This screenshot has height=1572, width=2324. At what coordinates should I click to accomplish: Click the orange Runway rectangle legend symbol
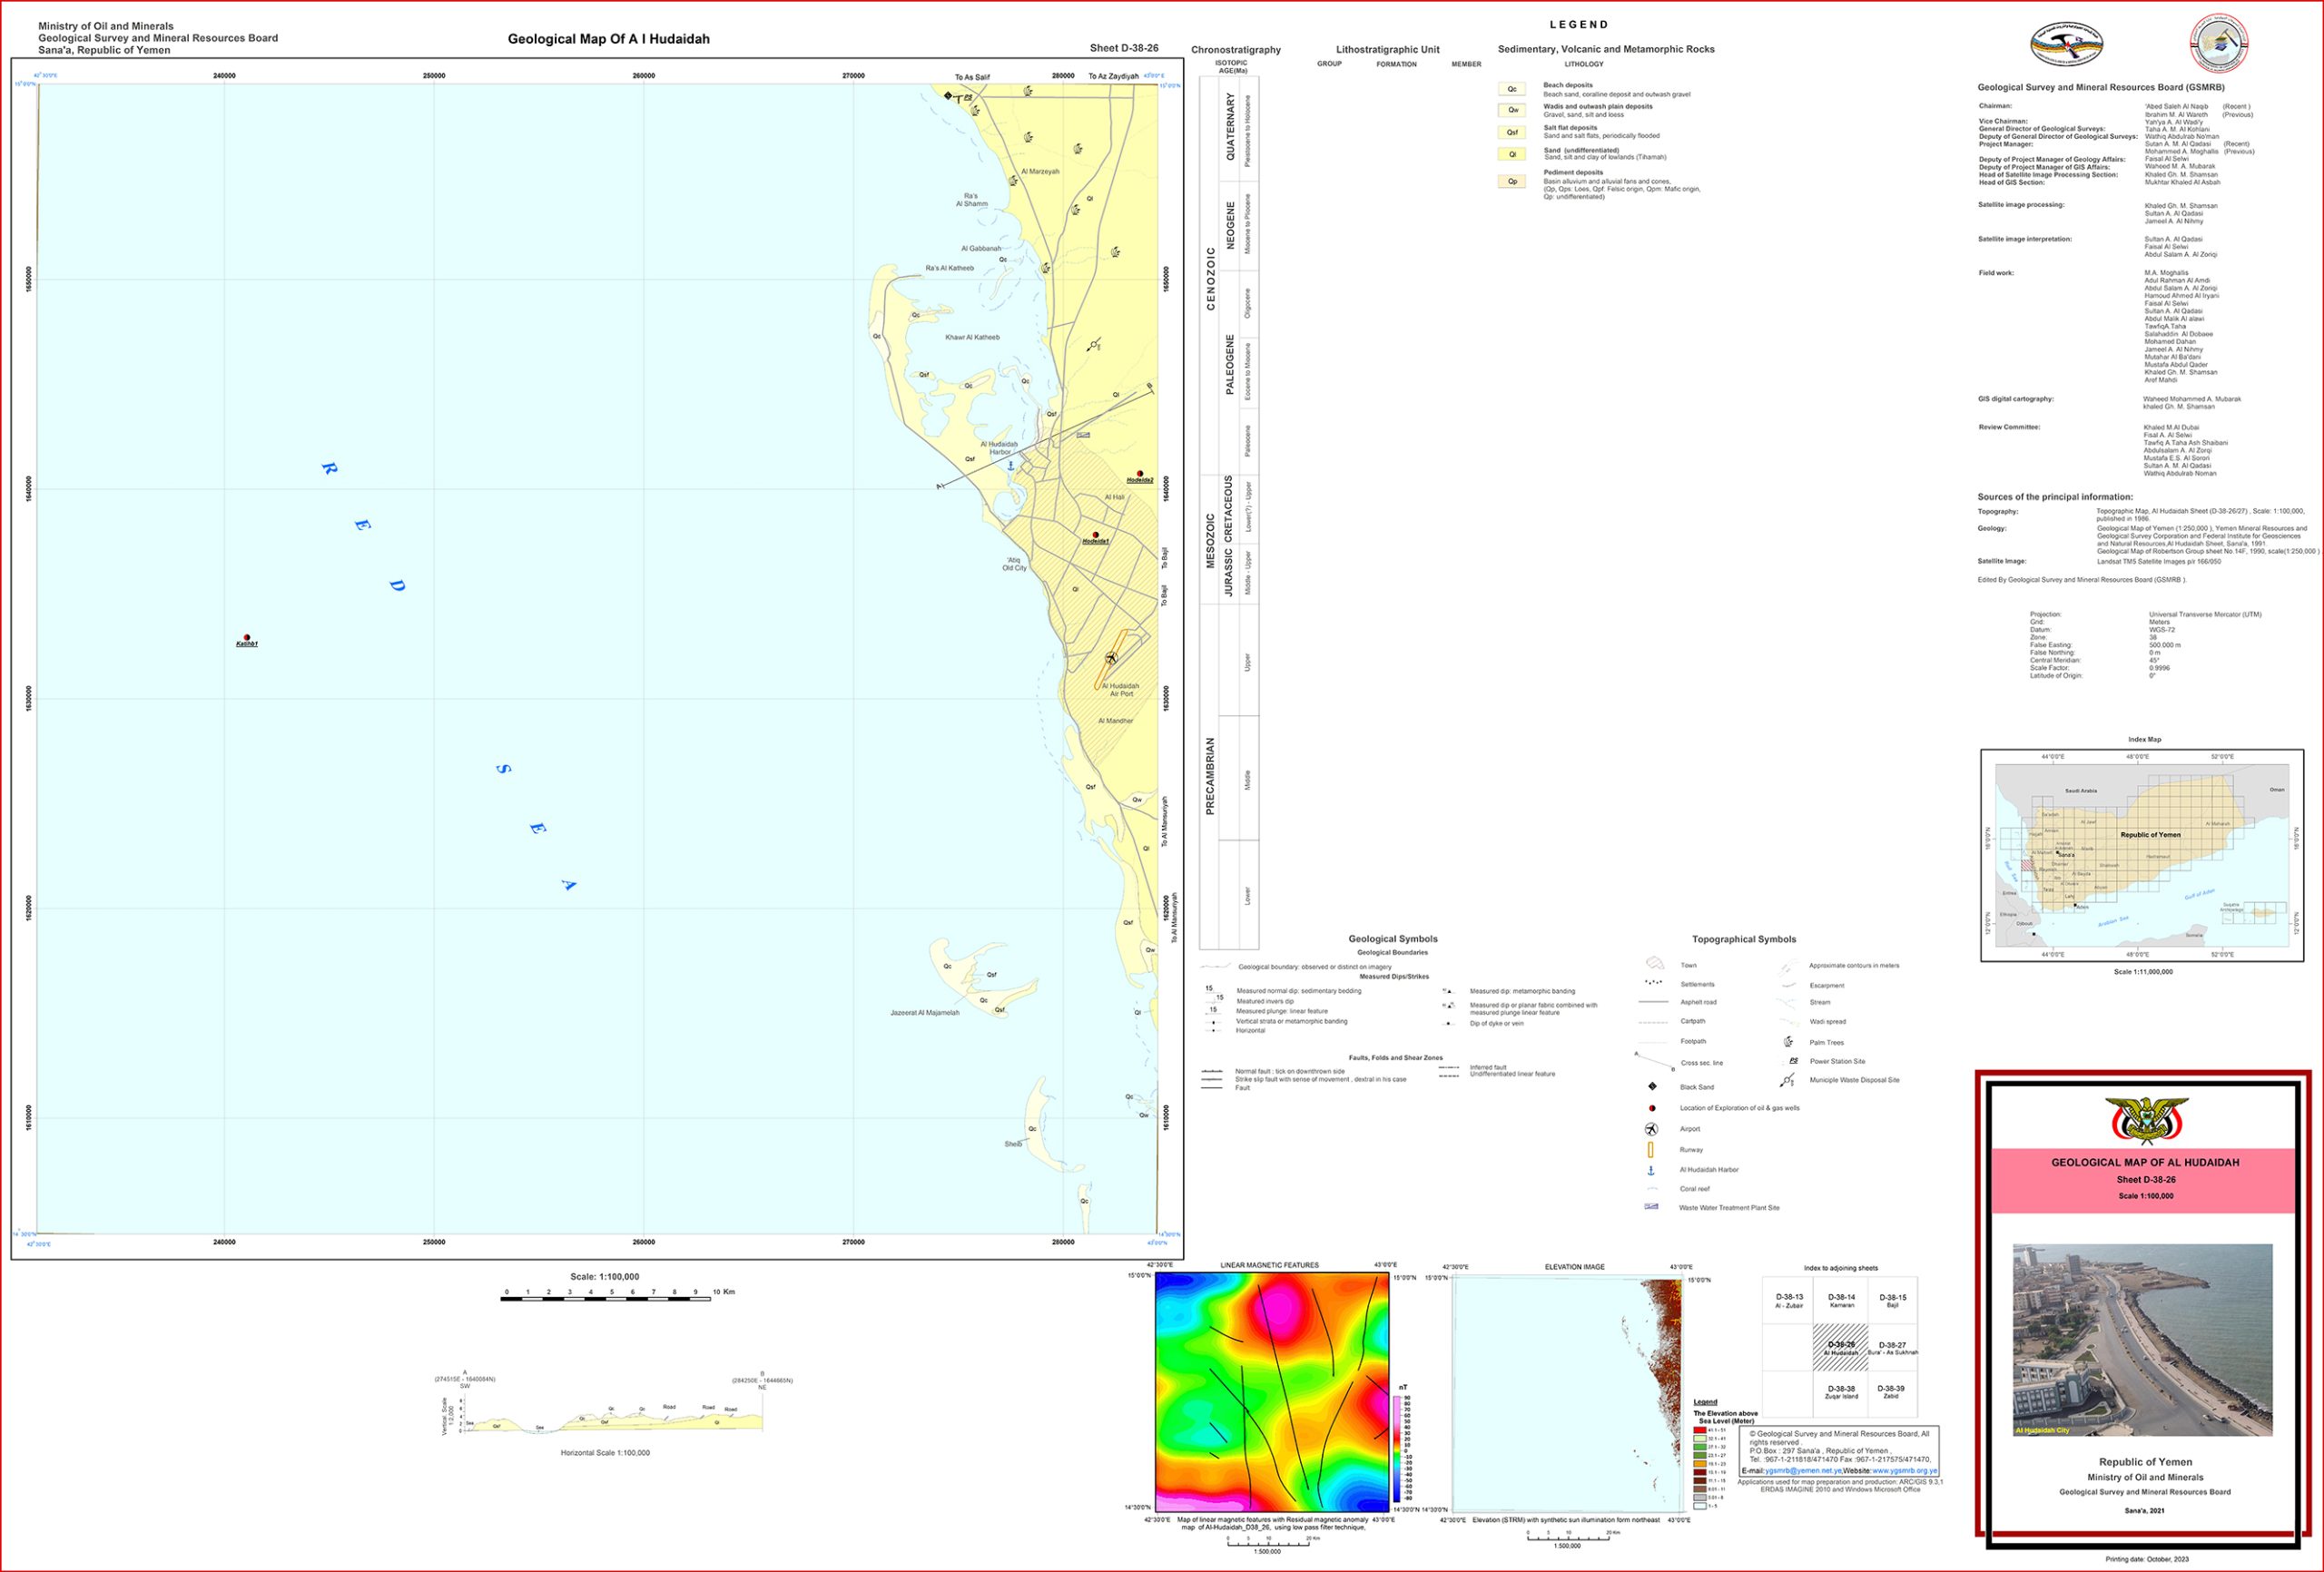1650,1150
